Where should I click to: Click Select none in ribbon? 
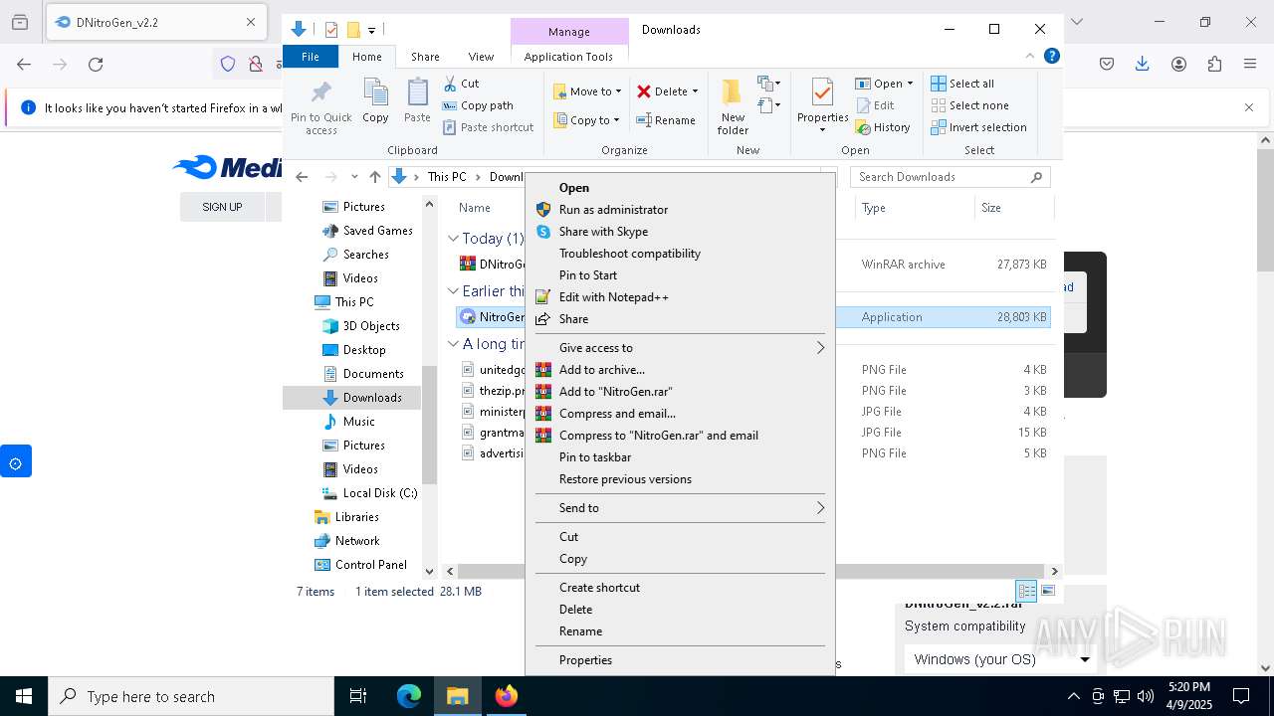[969, 105]
